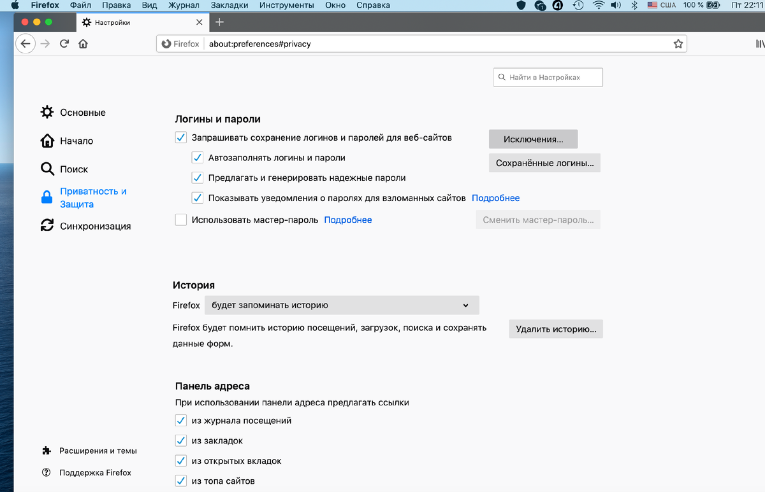Go to the home page icon
The height and width of the screenshot is (492, 765).
tap(83, 44)
